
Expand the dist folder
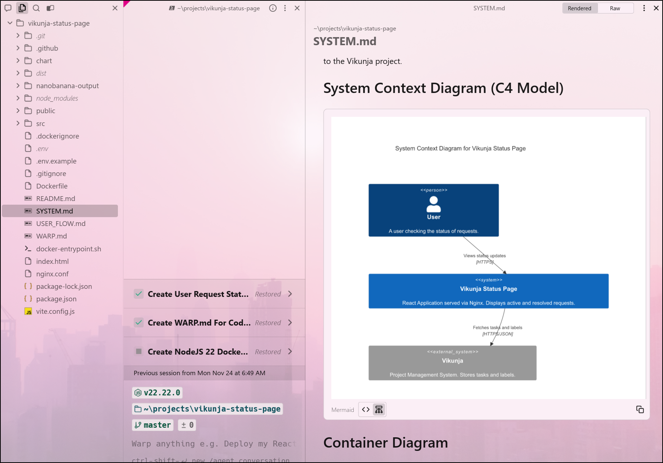[18, 73]
